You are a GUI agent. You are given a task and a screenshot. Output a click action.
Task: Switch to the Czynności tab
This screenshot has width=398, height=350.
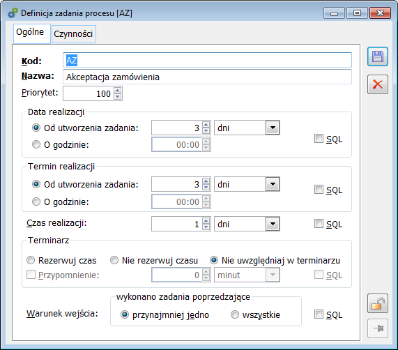tap(74, 34)
